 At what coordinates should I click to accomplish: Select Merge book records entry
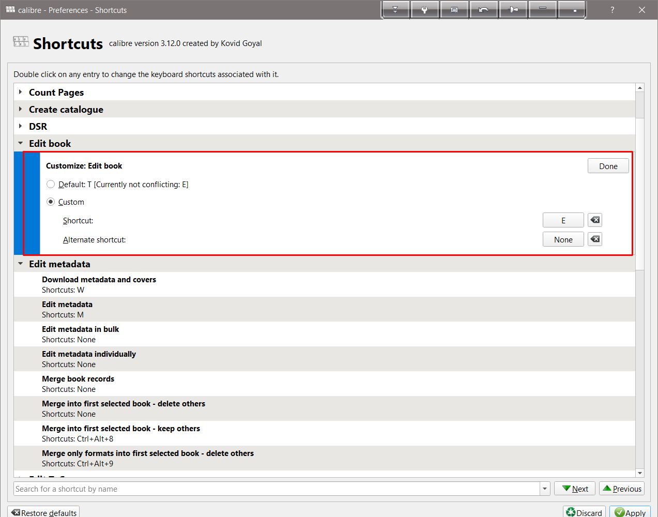[325, 384]
